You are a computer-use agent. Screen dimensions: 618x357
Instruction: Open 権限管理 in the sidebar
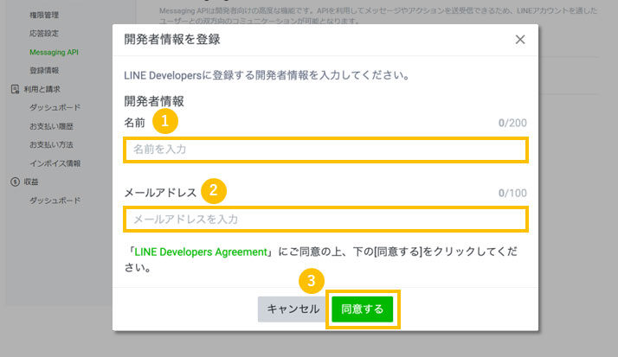[45, 15]
